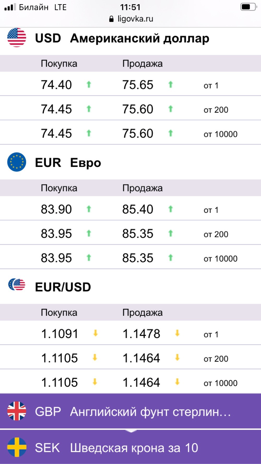Viewport: 261px width, 464px height.
Task: Tap the battery icon in status bar
Action: pyautogui.click(x=248, y=7)
